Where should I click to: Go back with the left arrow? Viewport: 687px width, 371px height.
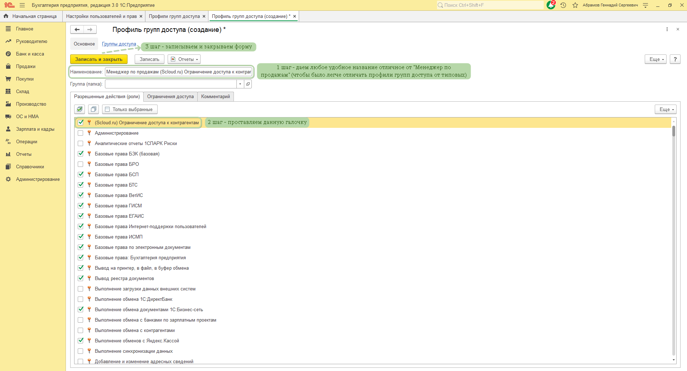pyautogui.click(x=77, y=30)
